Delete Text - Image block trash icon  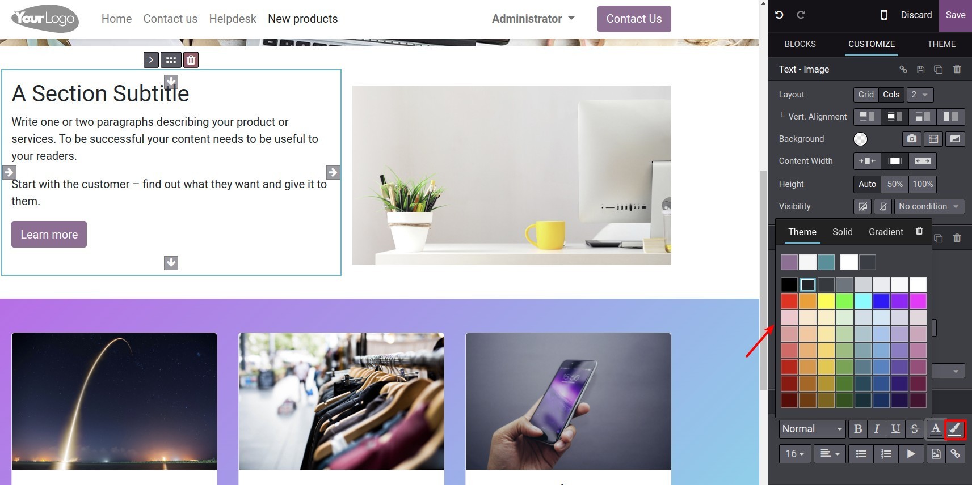pyautogui.click(x=957, y=69)
